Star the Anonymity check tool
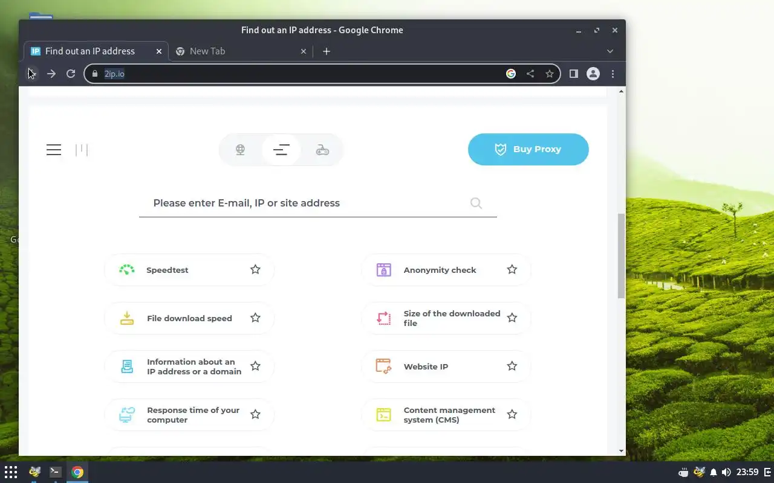The height and width of the screenshot is (483, 774). (512, 269)
